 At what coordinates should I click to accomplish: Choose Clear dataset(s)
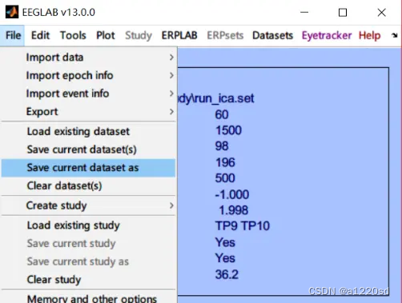(88, 185)
